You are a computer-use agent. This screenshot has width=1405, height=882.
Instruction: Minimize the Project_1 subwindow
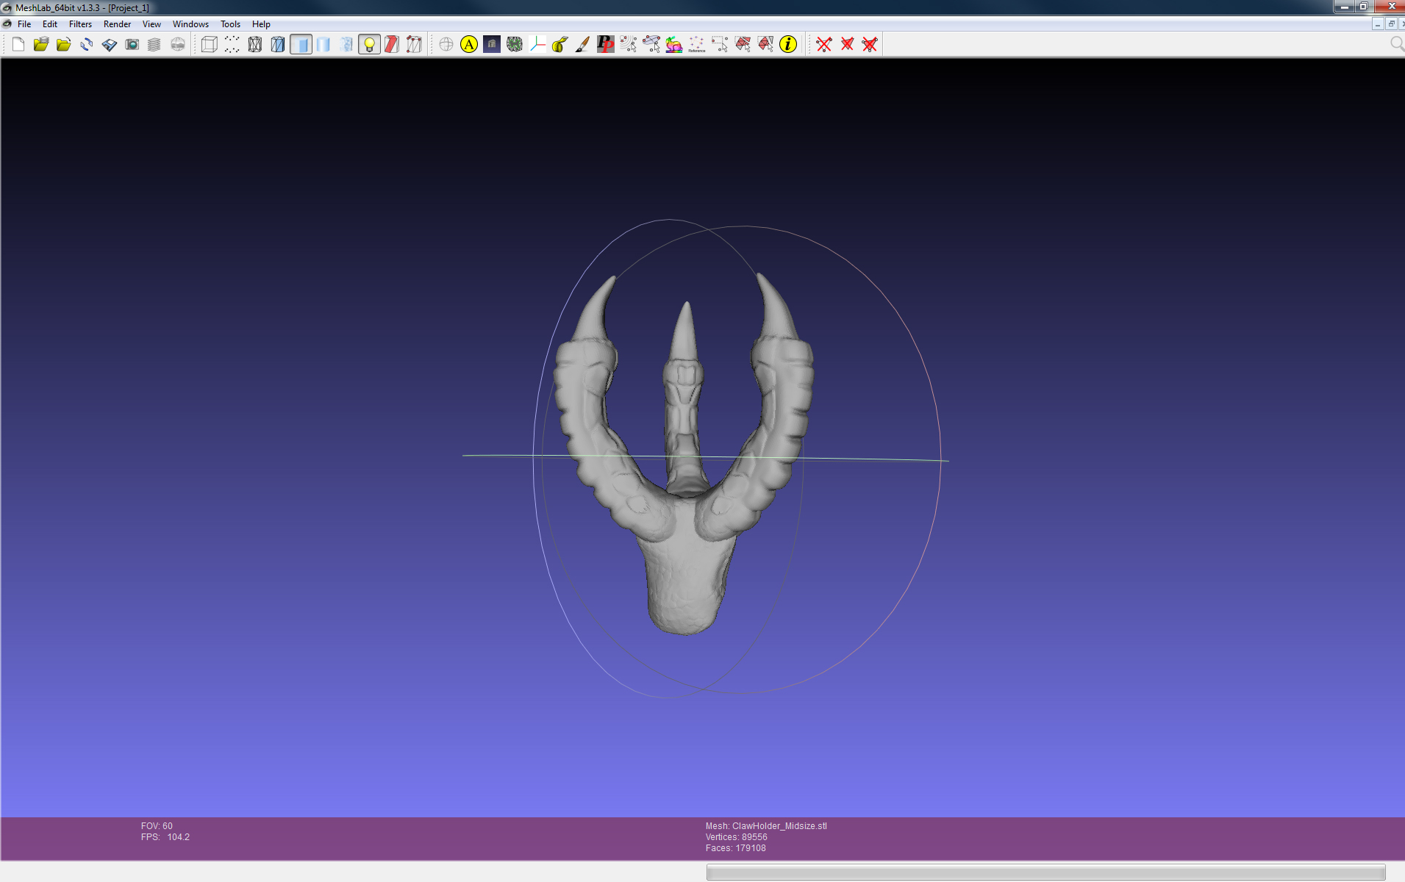1378,24
